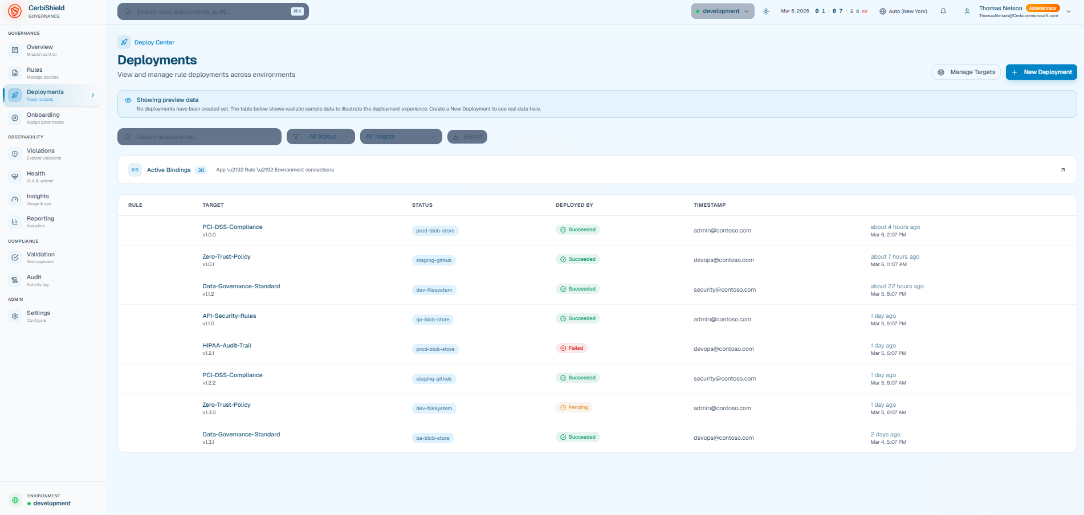
Task: Click the Deploy Center breadcrumb link
Action: [154, 42]
